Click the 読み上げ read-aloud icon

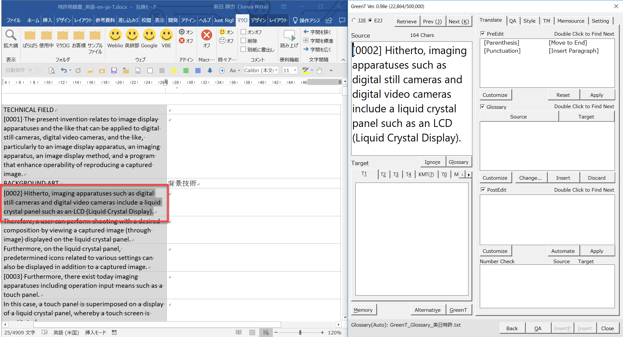289,36
